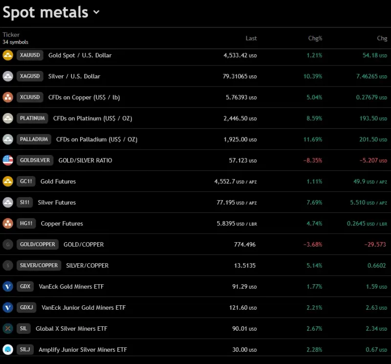Click the VanEck logo next to GDX
This screenshot has height=364, width=391.
tap(8, 286)
